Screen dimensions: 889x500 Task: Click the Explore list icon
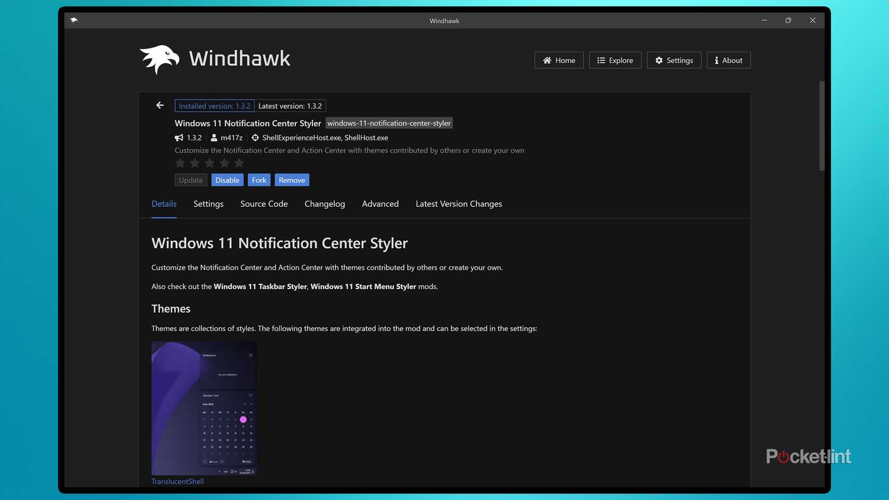pos(600,60)
